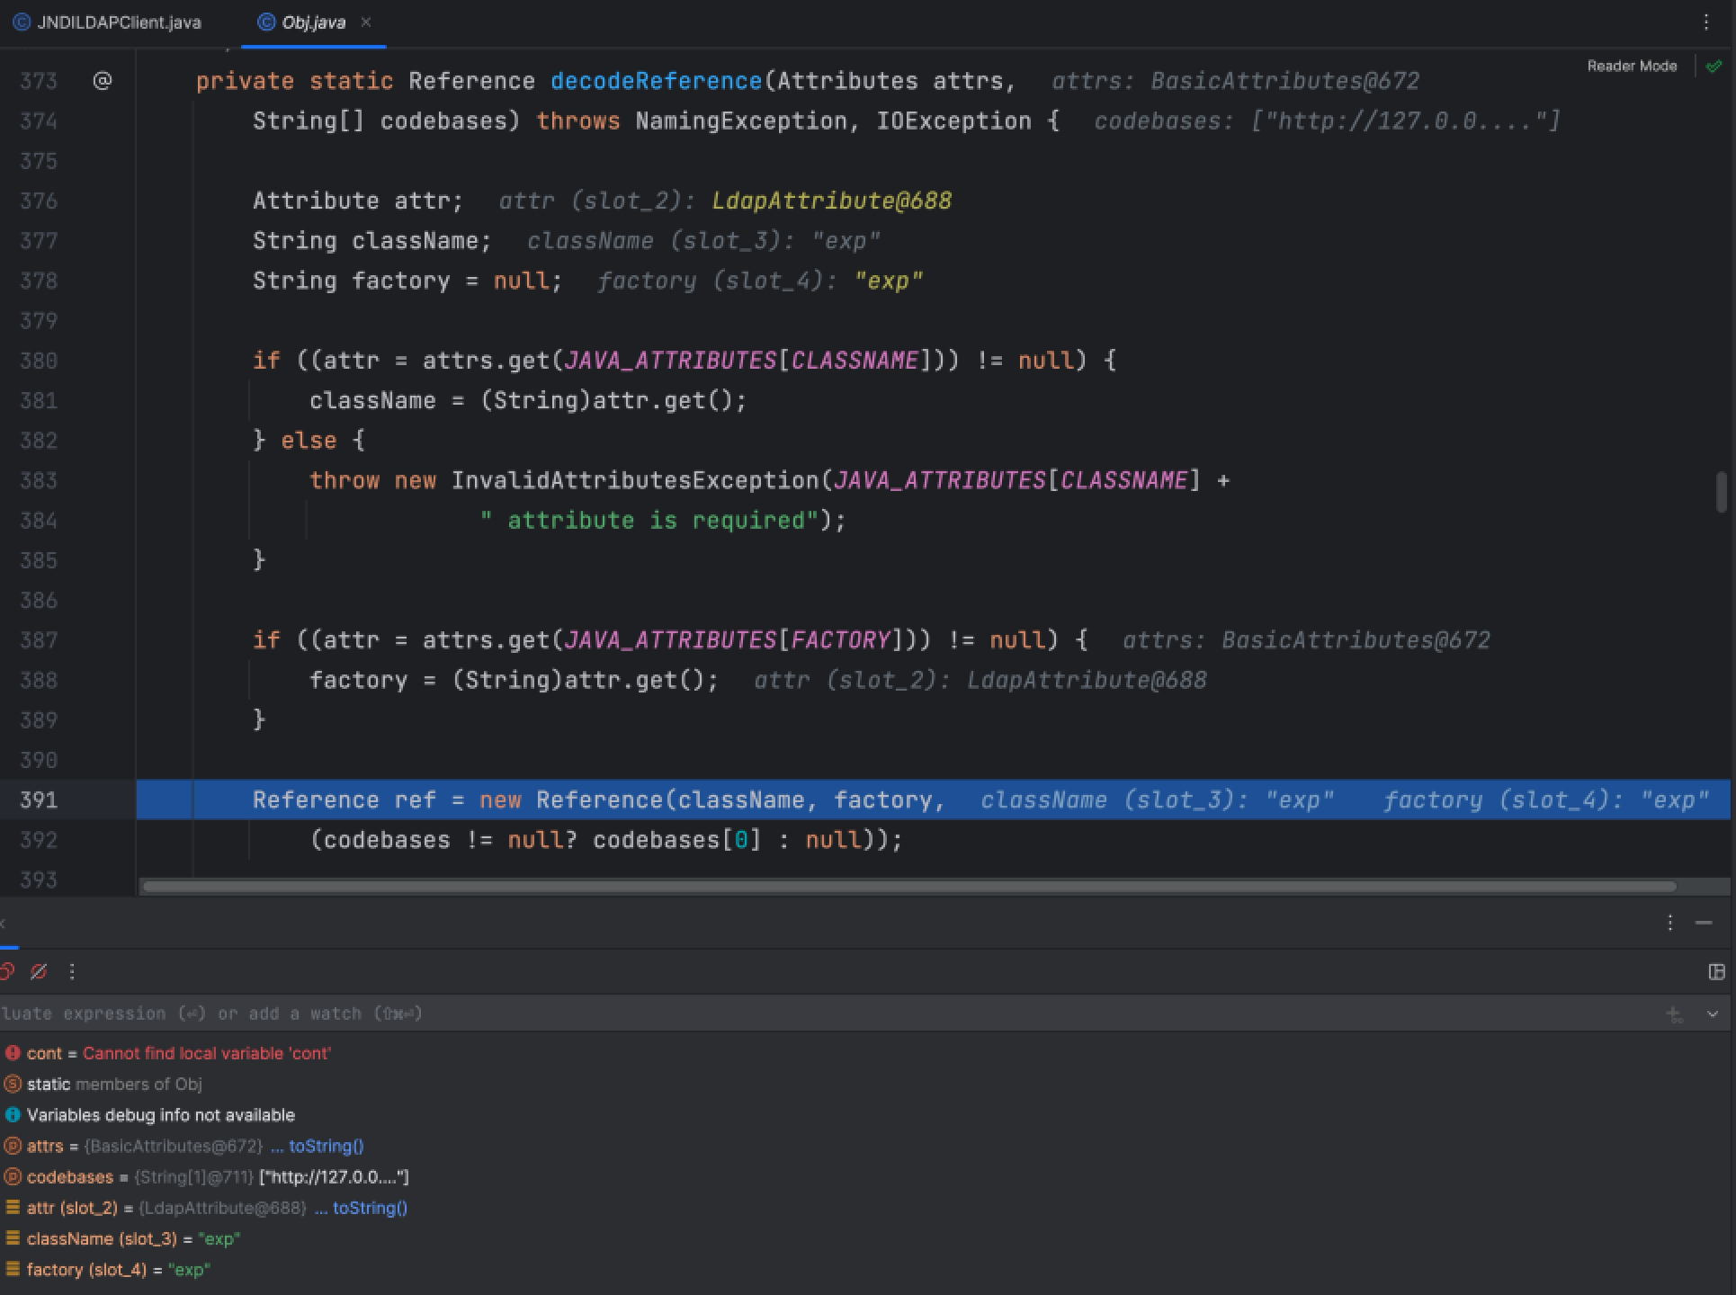Click the IOException type on line 374

point(953,121)
